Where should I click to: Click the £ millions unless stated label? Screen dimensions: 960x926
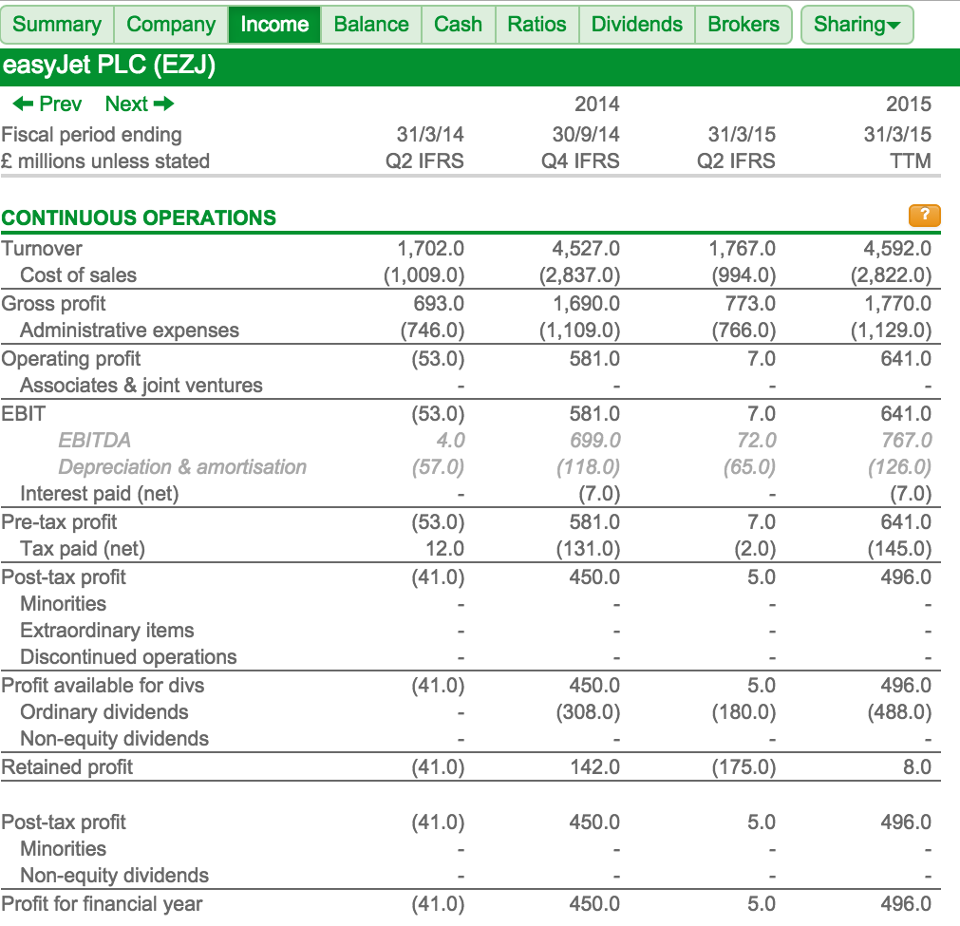pos(105,161)
